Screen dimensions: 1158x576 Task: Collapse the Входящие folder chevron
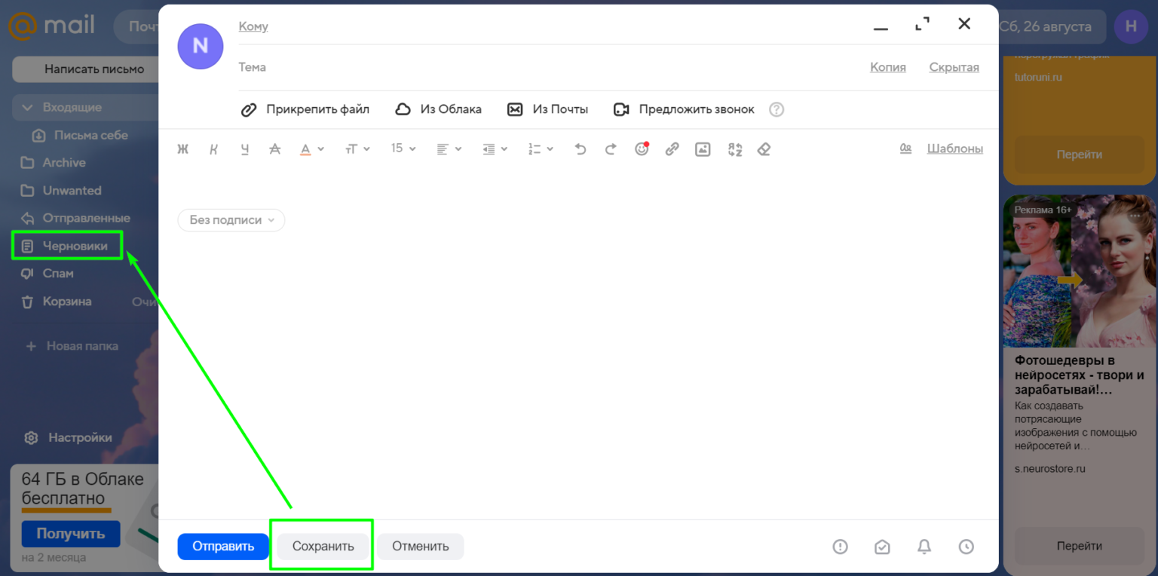[x=28, y=108]
